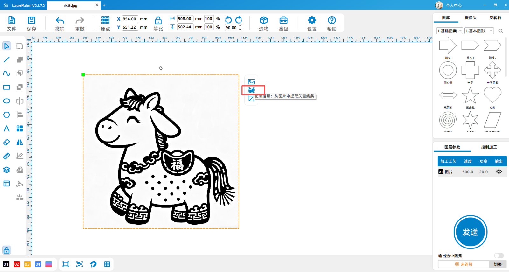Click the rotate counterclockwise icon
This screenshot has height=272, width=509.
click(x=228, y=20)
